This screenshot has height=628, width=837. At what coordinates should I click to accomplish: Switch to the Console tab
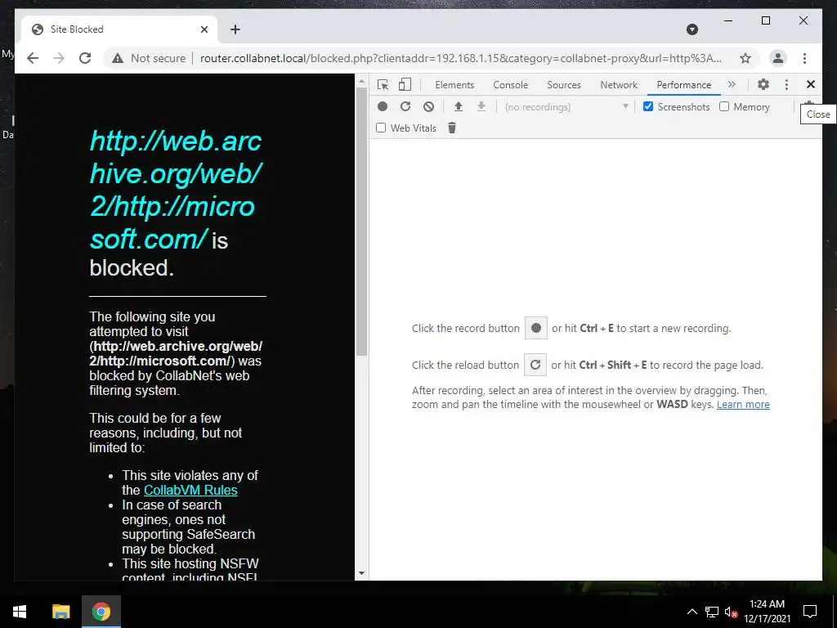pyautogui.click(x=510, y=85)
